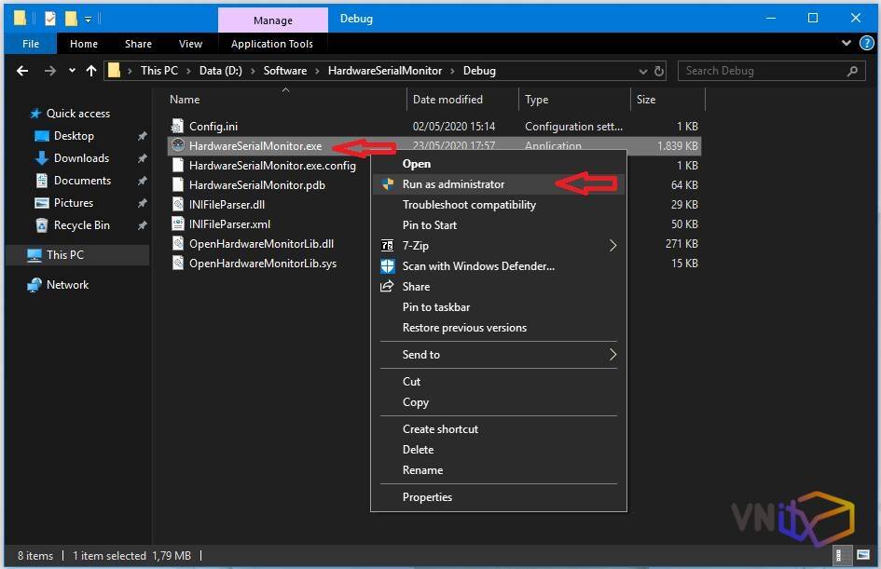
Task: Sort by the Date modified column header
Action: coord(447,100)
